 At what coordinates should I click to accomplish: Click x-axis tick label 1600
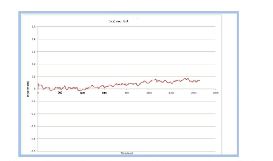(216, 93)
